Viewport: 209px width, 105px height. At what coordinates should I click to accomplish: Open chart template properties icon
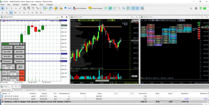coord(142,8)
